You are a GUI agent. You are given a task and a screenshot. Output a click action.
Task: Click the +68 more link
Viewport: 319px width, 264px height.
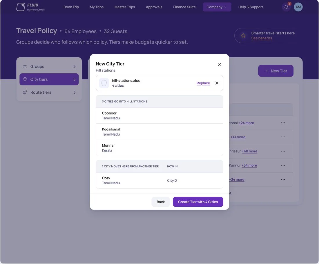coord(249,151)
